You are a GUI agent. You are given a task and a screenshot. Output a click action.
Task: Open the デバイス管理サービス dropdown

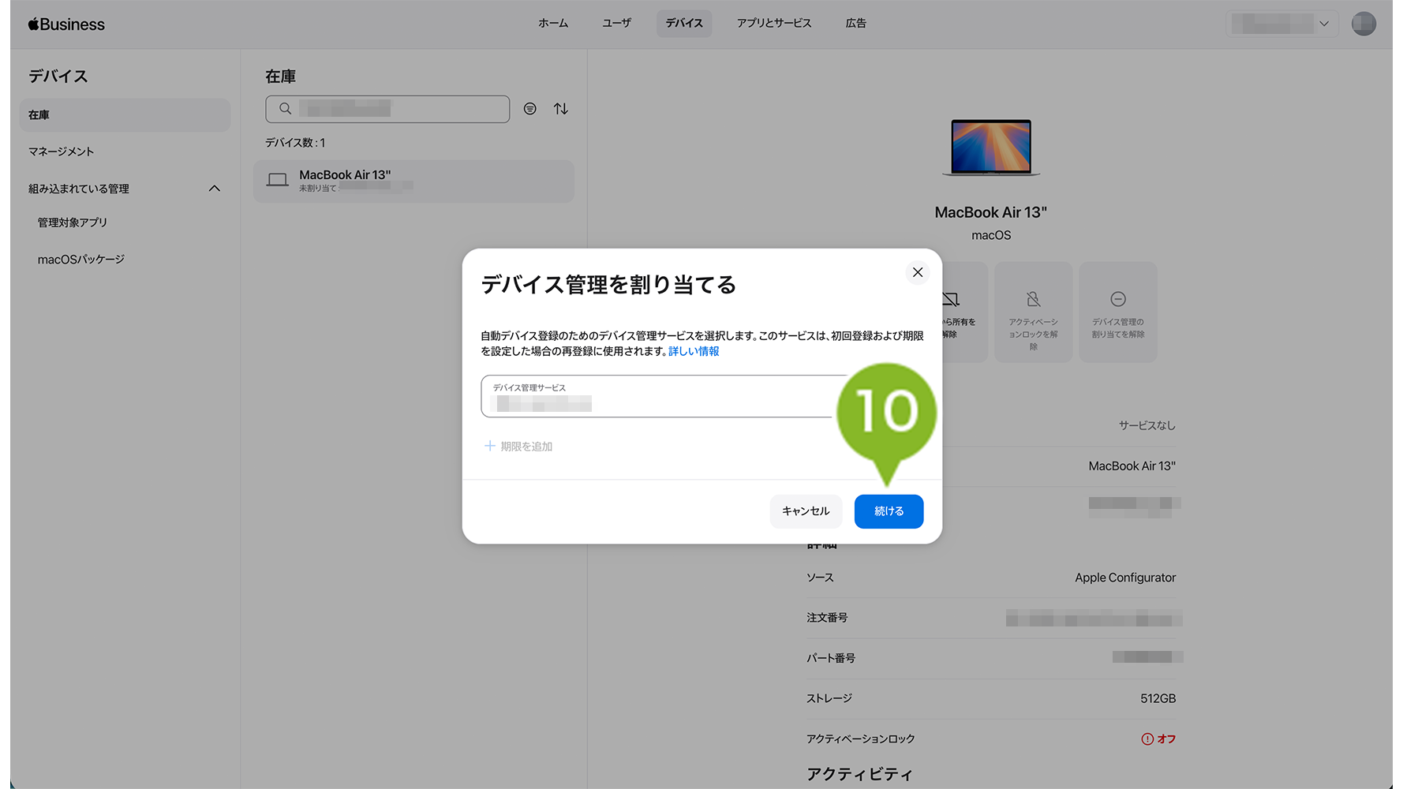click(655, 396)
